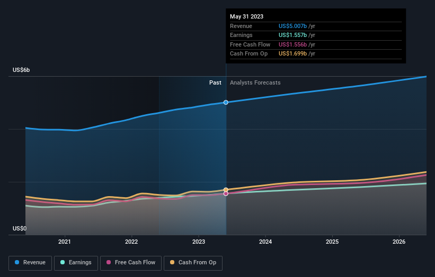Click the 2026 x-axis label
This screenshot has height=277, width=435.
coord(399,242)
